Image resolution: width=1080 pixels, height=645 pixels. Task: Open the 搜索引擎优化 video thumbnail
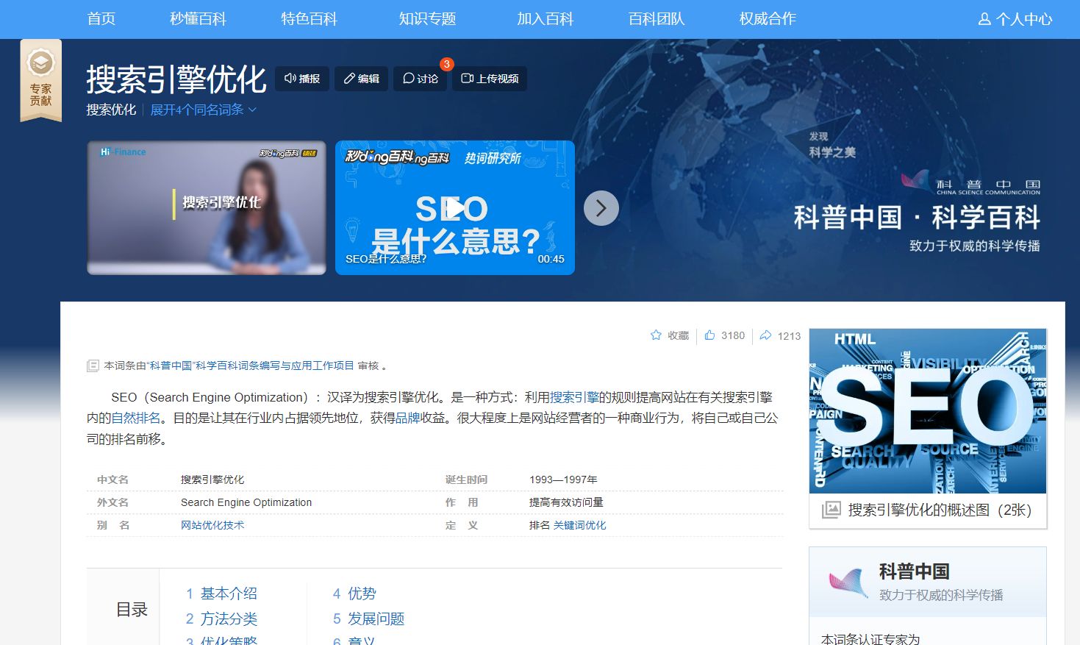coord(207,208)
